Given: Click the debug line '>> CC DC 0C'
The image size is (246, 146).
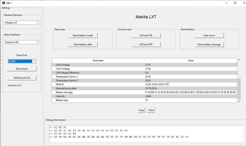Looking at the screenshot, I should [58, 128].
